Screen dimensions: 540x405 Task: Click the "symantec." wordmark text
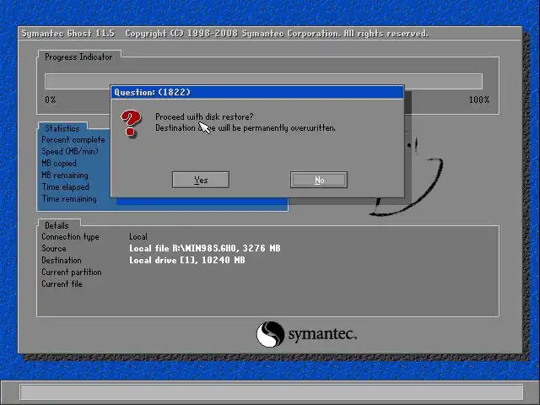point(322,334)
